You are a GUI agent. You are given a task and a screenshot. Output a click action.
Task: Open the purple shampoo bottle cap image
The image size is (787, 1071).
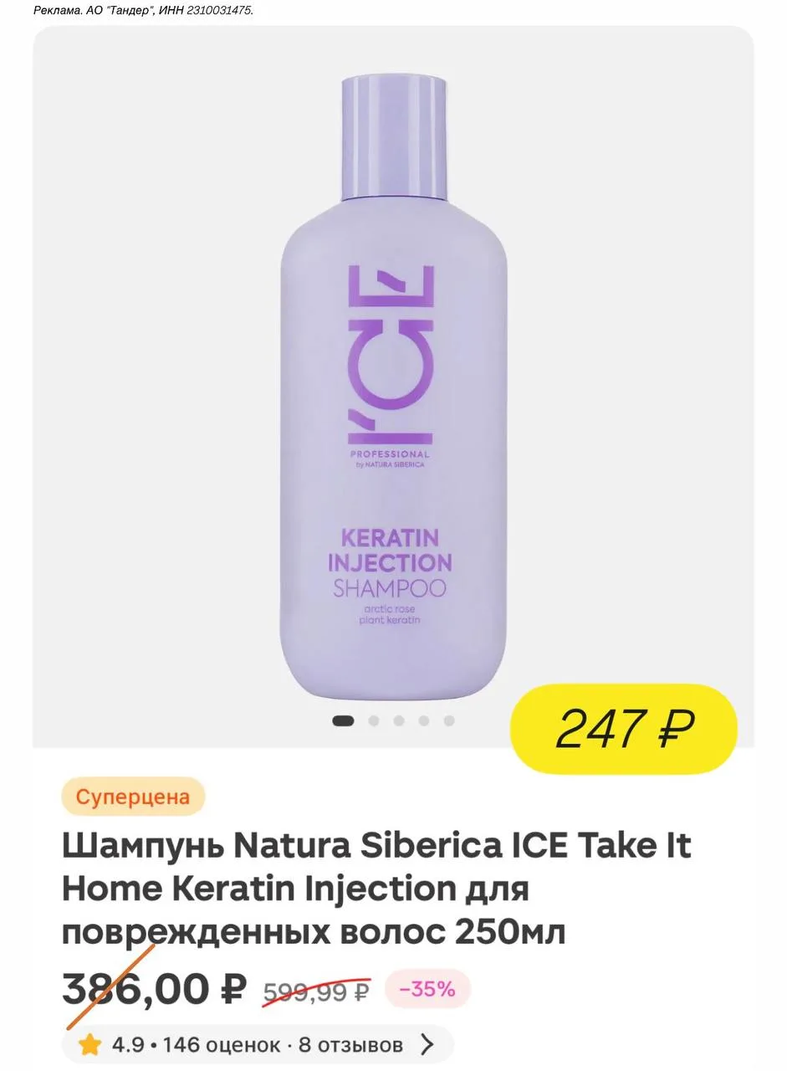(x=394, y=139)
